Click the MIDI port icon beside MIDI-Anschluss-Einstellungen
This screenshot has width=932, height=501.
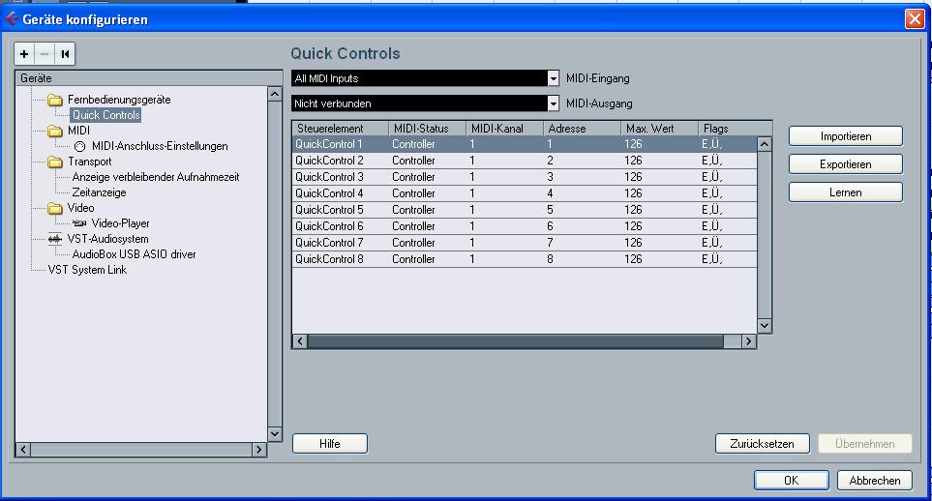[x=79, y=146]
